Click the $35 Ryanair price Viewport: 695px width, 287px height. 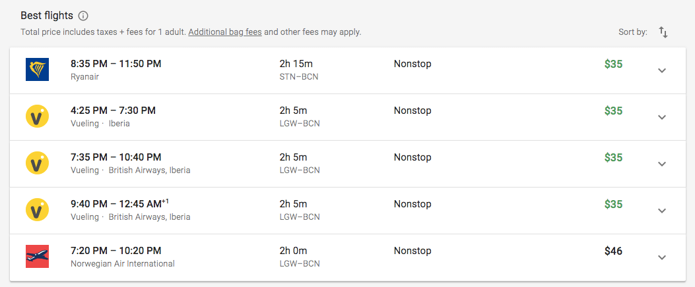click(x=613, y=64)
